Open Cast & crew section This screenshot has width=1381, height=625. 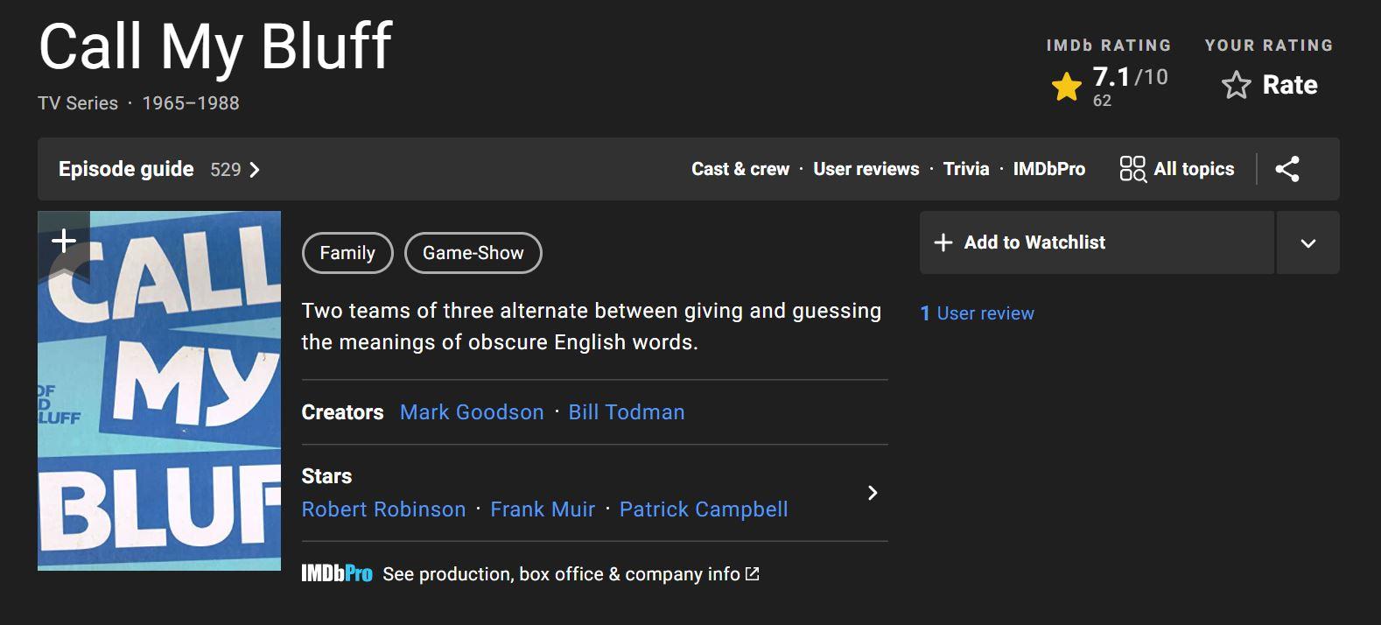click(x=740, y=169)
